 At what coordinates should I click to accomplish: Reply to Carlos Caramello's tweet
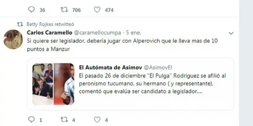pos(32,120)
